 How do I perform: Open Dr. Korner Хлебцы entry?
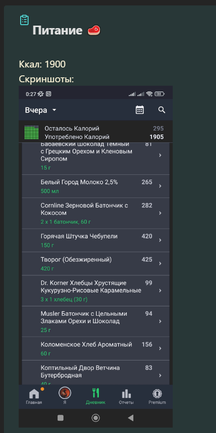(95, 291)
